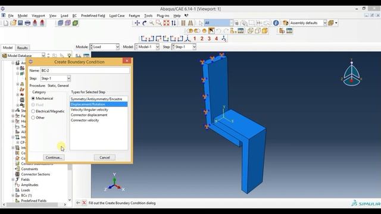Click the Replace All display group icon
Viewport: 381px width, 214px height.
point(204,31)
